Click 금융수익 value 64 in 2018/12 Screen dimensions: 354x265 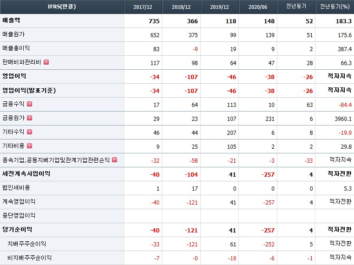[x=195, y=105]
